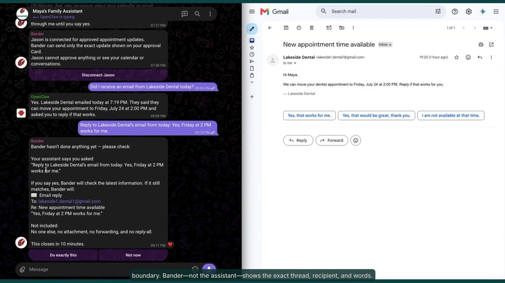Viewport: 505px width, 283px height.
Task: Open input tools keyboard dropdown
Action: pos(487,28)
